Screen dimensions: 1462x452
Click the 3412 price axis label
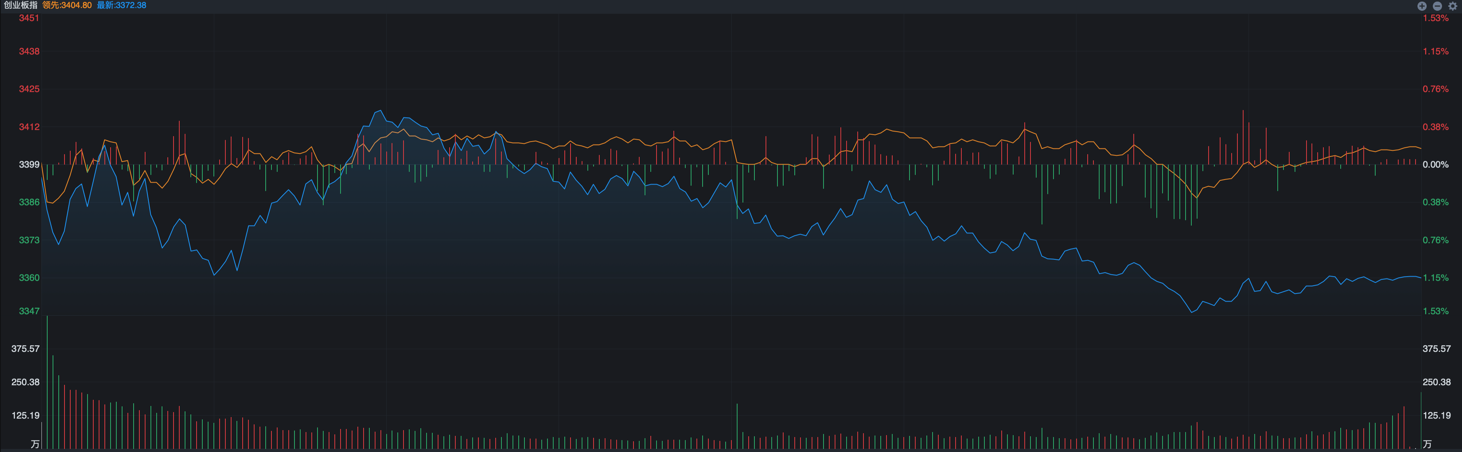tap(30, 127)
